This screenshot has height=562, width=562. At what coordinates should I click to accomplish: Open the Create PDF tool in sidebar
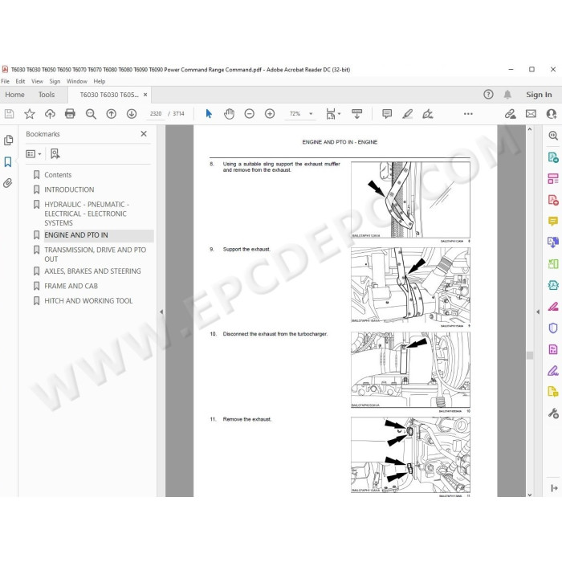point(553,200)
